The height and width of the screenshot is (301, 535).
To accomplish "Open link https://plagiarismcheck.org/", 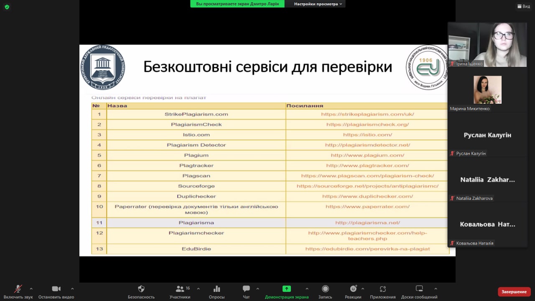I will (x=367, y=125).
